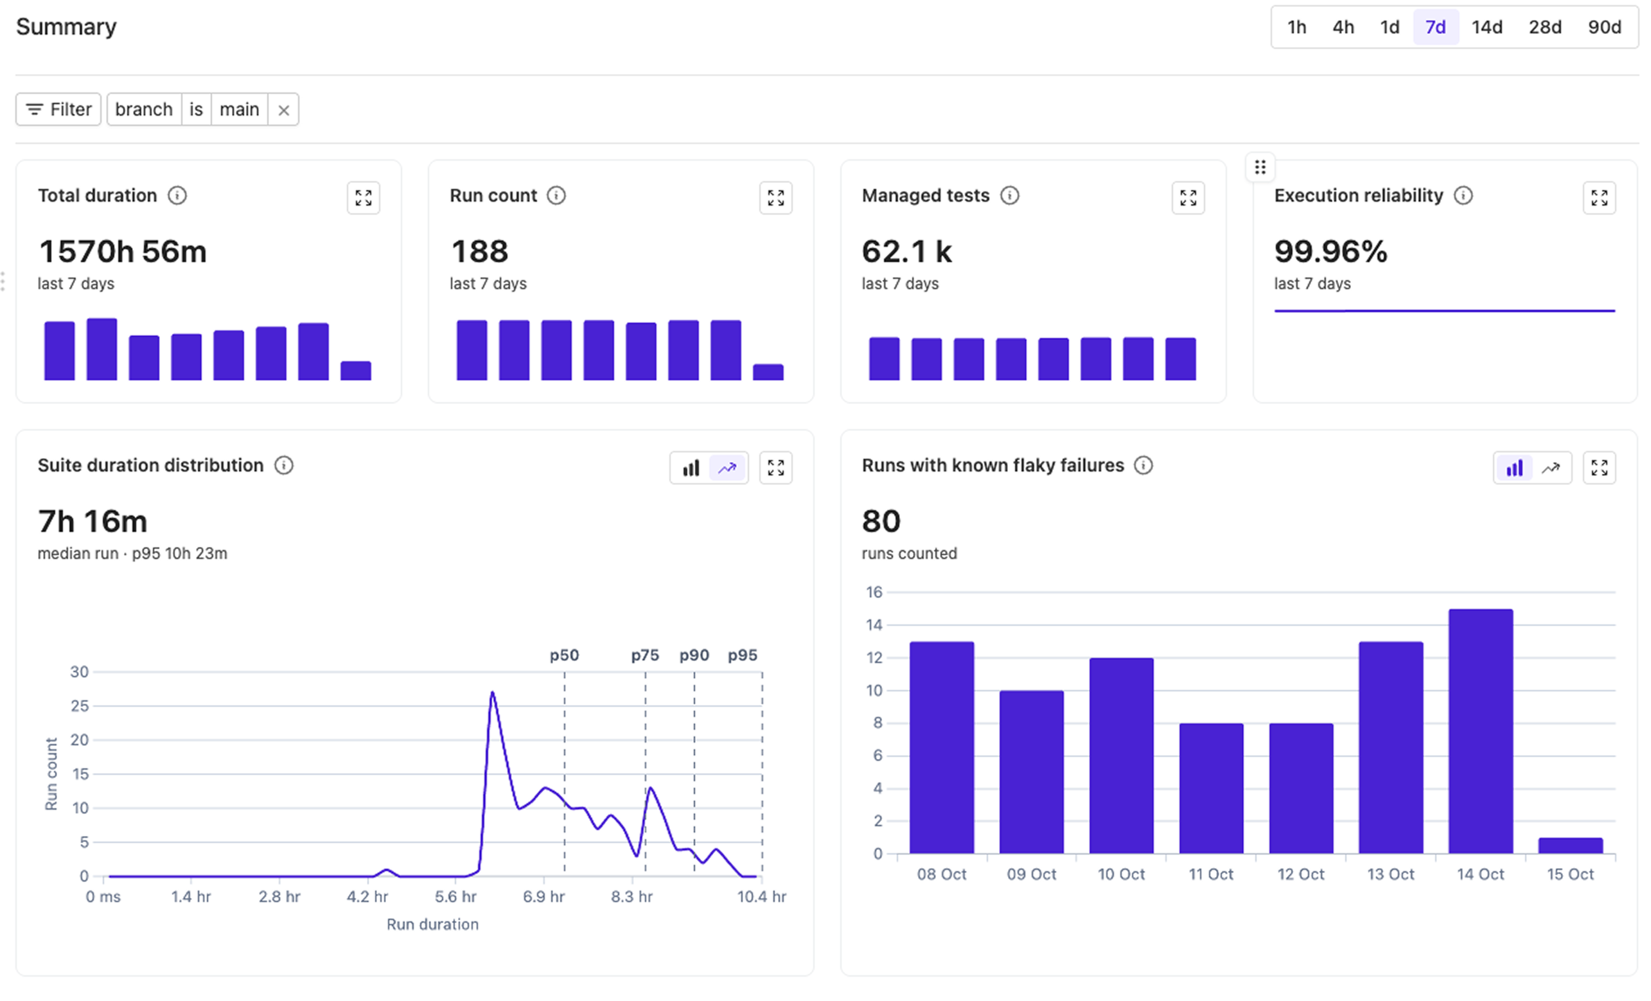Show info for Execution reliability
Viewport: 1651px width, 1001px height.
1463,196
